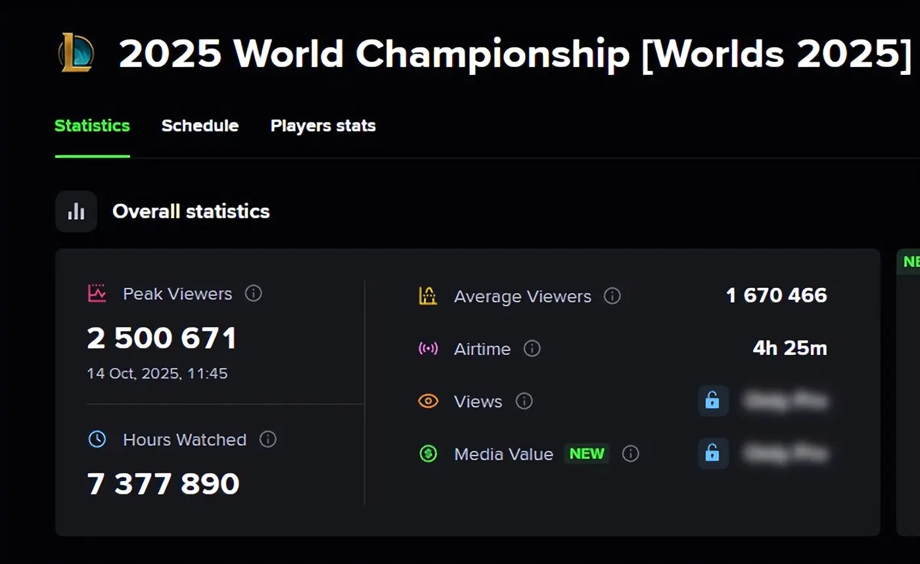Viewport: 920px width, 564px height.
Task: Click the Peak Viewers chart icon
Action: coord(97,293)
